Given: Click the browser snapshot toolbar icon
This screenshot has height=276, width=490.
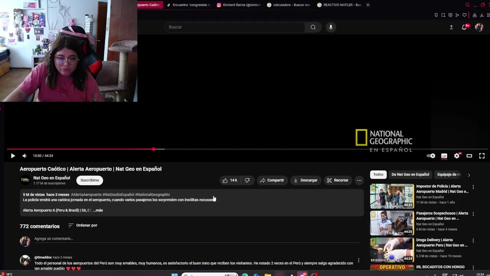Looking at the screenshot, I should 443,15.
